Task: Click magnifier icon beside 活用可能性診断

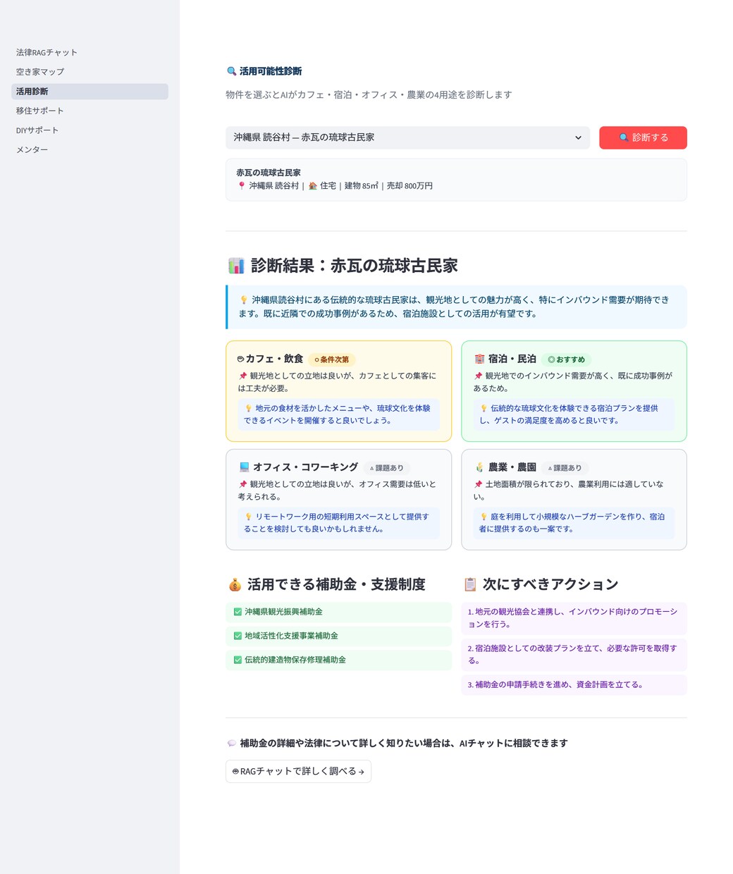Action: point(231,71)
